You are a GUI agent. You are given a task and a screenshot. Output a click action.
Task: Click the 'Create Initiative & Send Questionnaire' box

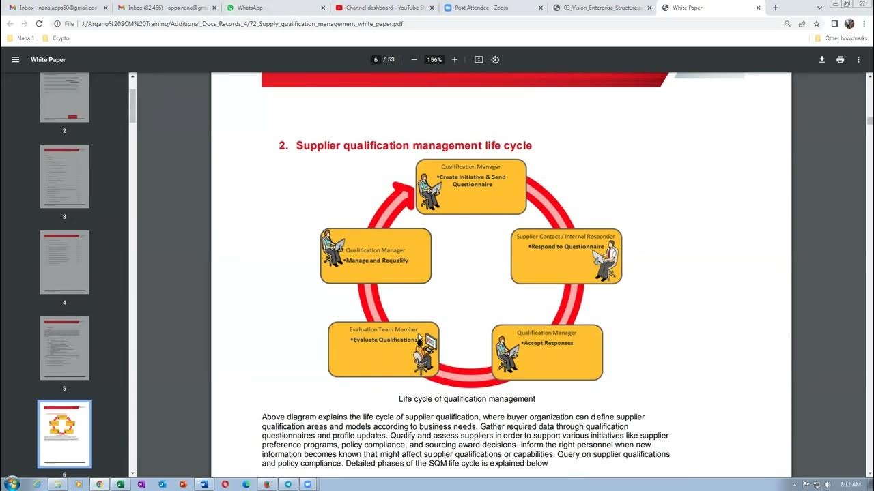[x=471, y=187]
